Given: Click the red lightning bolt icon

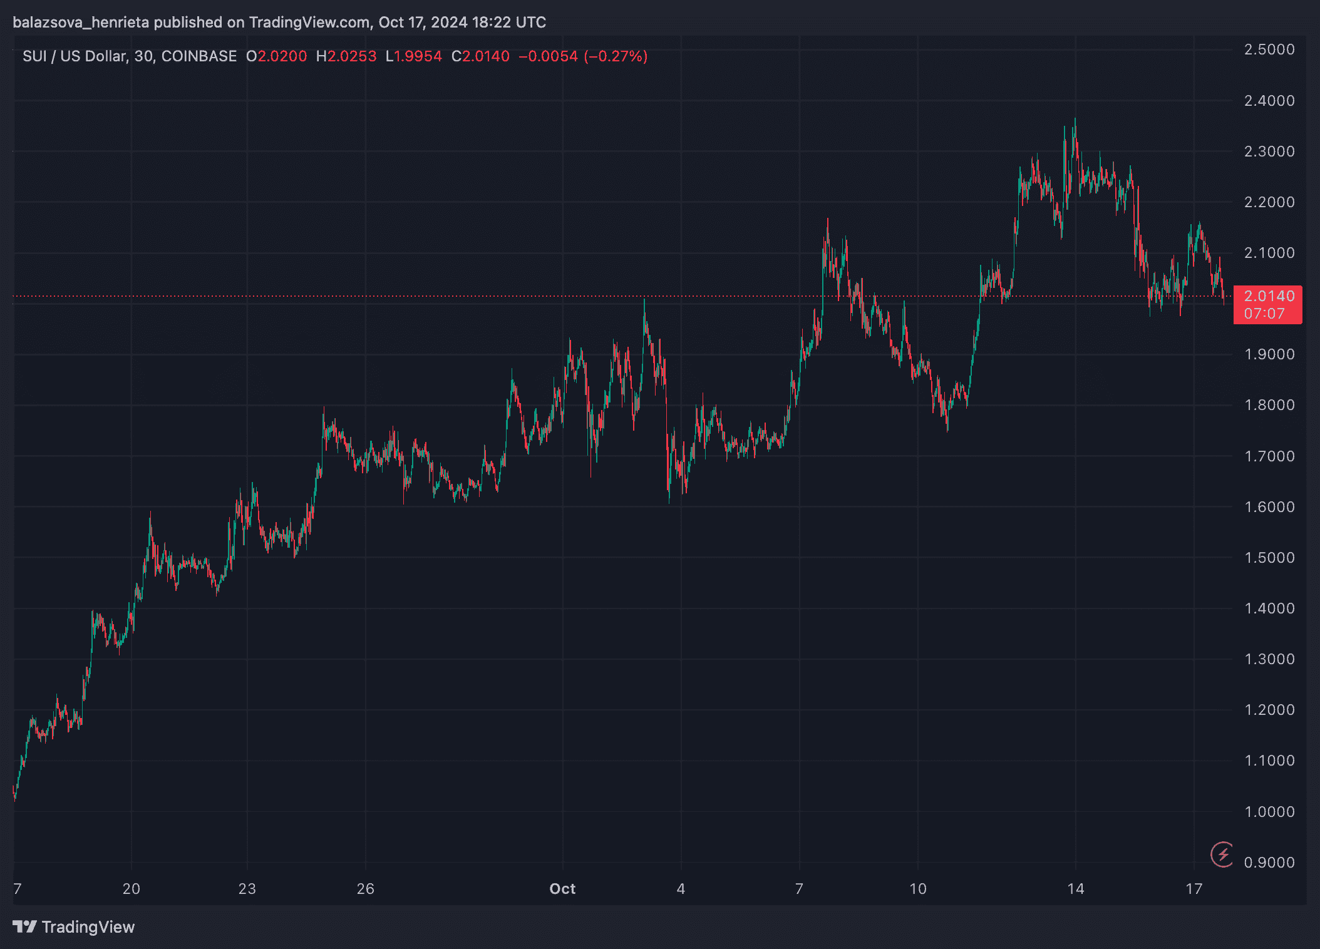Looking at the screenshot, I should click(x=1222, y=854).
